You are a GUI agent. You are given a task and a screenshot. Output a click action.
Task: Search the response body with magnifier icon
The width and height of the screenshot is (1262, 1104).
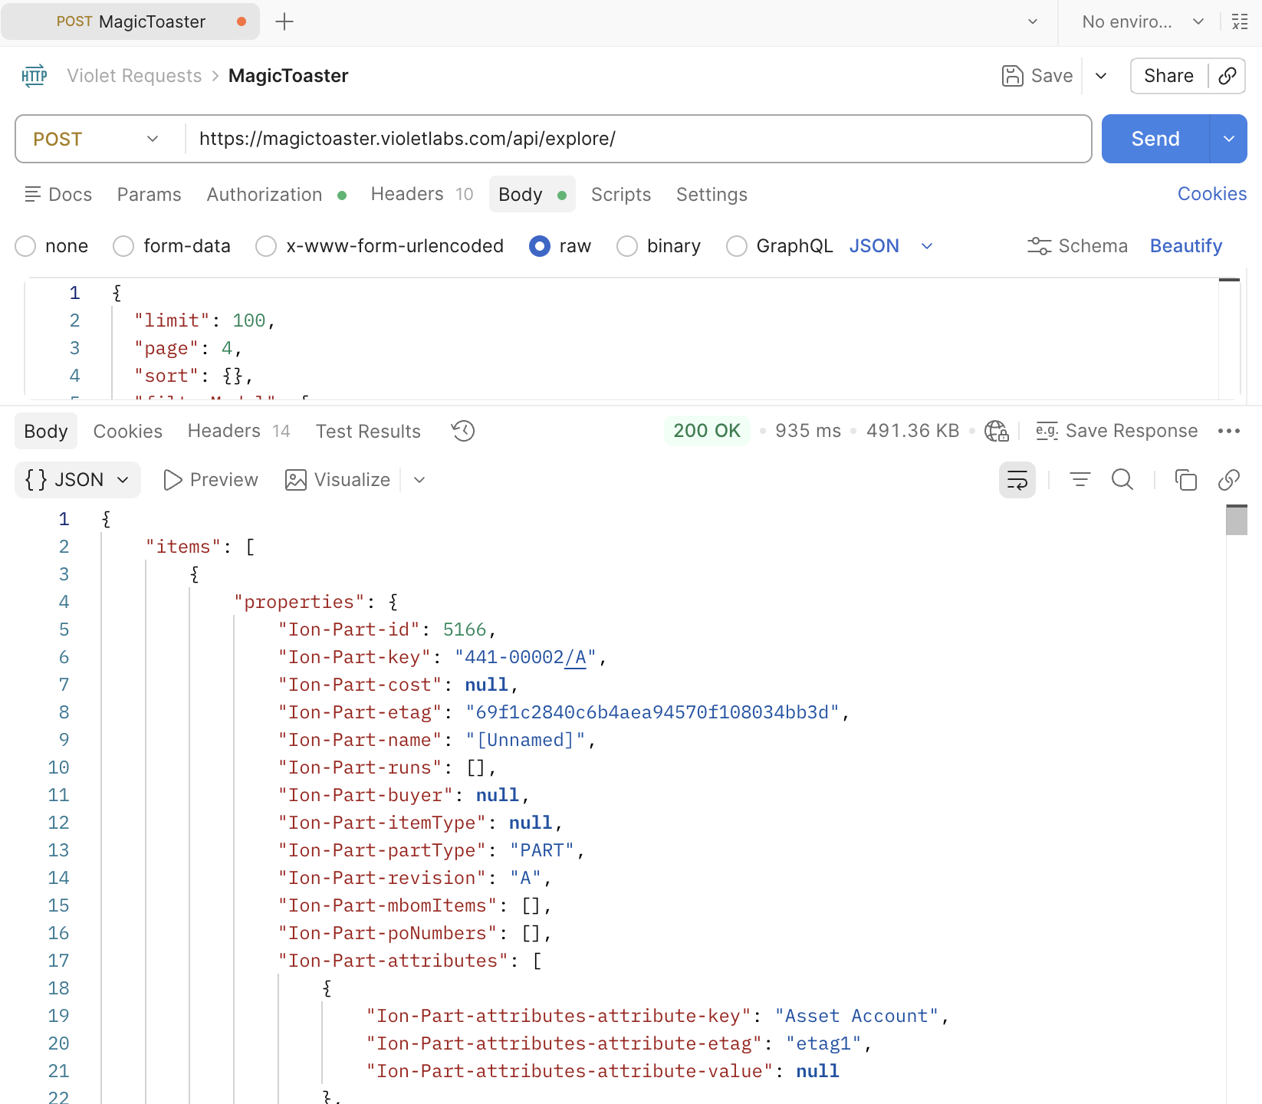(x=1122, y=480)
